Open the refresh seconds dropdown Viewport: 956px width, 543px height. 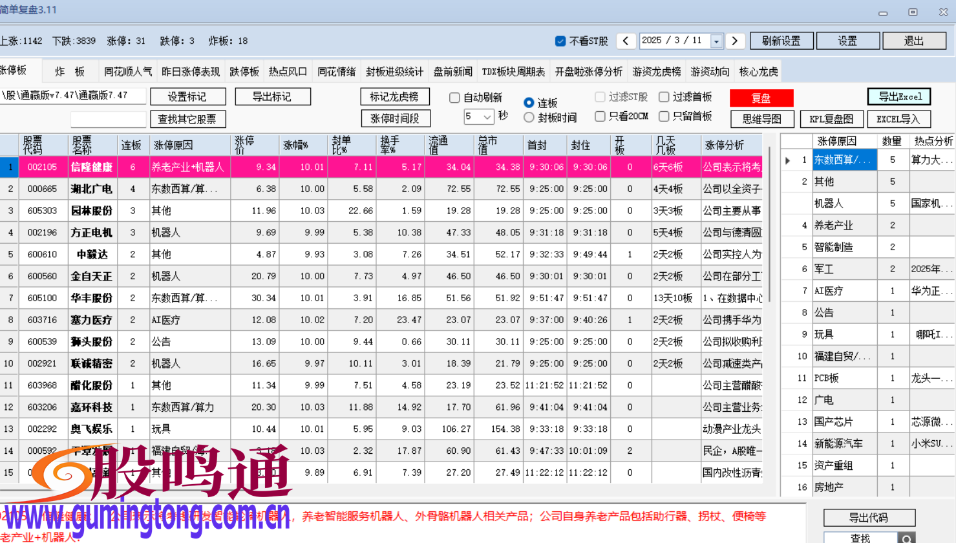[x=487, y=117]
